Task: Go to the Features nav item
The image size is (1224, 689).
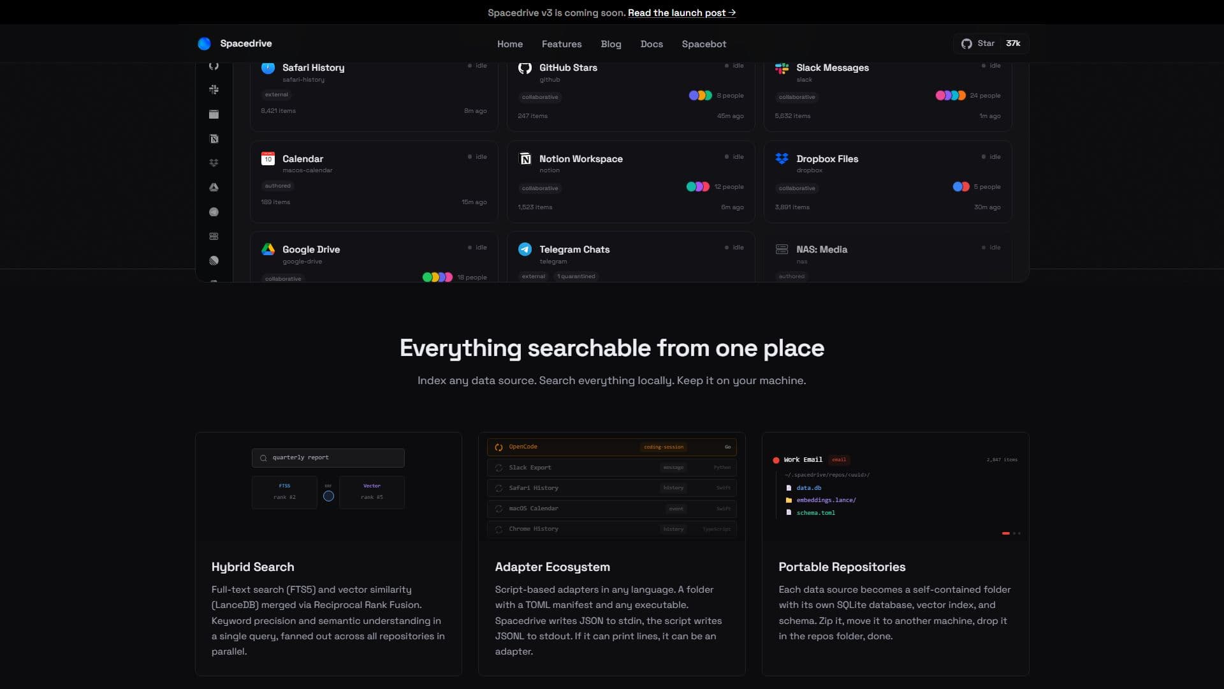Action: click(562, 44)
